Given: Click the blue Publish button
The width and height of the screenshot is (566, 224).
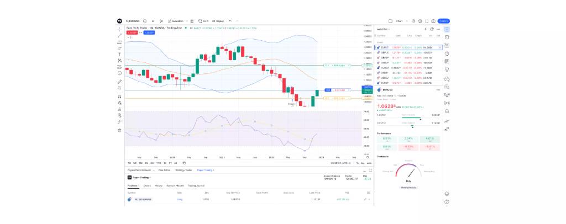Looking at the screenshot, I should coord(444,22).
